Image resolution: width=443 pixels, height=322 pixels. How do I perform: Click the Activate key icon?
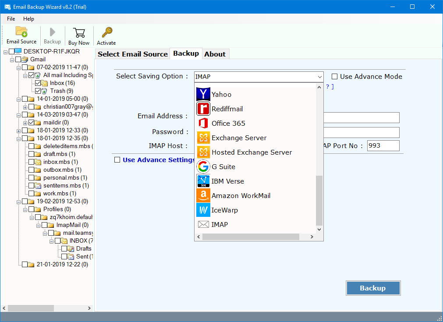(x=107, y=32)
